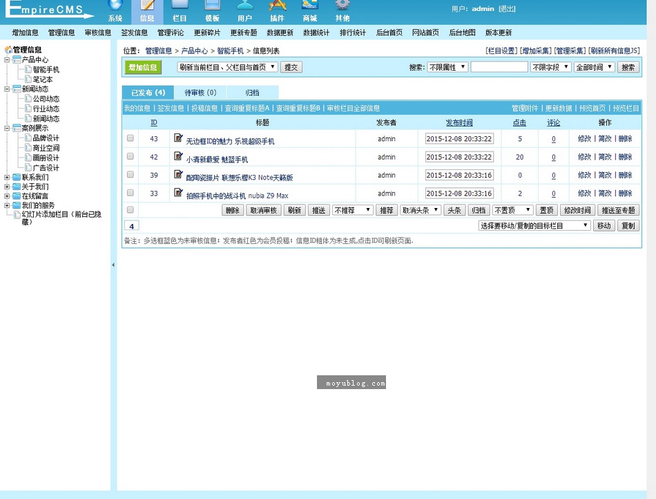This screenshot has height=499, width=656.
Task: Click the edit icon in row ID 42
Action: [179, 156]
